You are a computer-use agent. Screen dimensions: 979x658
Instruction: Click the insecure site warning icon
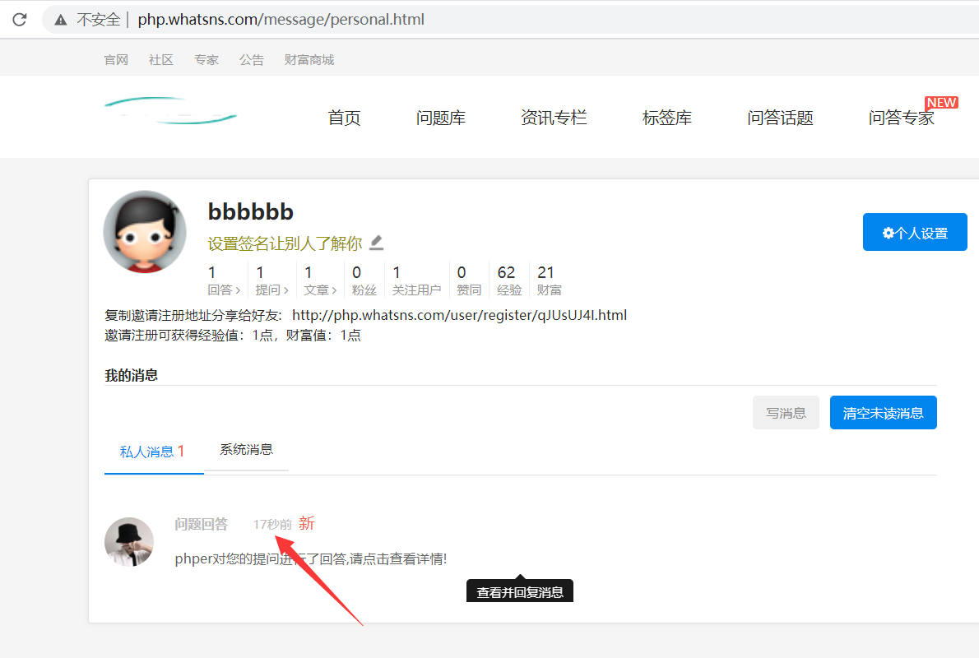tap(61, 19)
